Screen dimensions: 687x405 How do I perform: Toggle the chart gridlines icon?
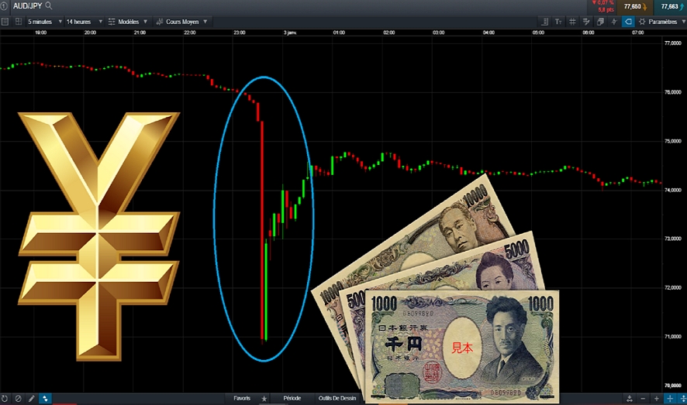572,22
